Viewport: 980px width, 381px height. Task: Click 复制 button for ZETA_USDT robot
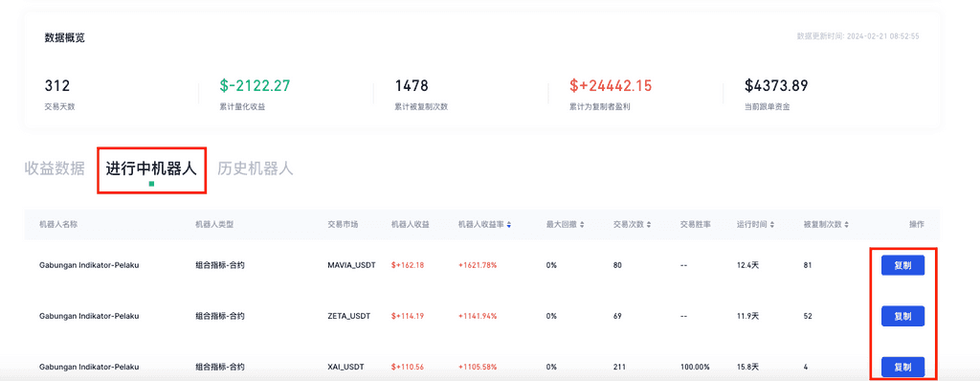click(x=902, y=316)
